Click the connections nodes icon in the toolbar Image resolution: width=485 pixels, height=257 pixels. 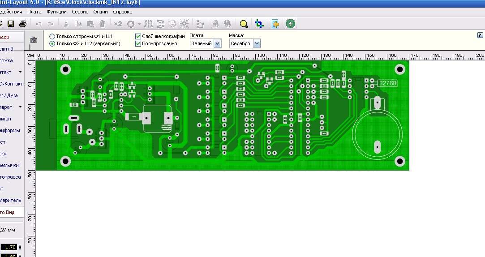(200, 24)
